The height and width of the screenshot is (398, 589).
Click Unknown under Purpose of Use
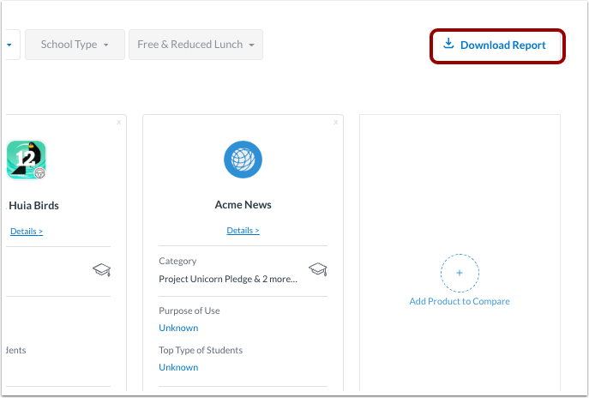[x=178, y=329]
